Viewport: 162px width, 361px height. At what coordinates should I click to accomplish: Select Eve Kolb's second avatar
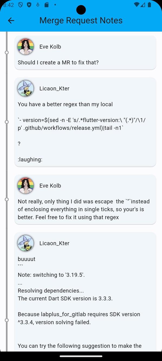(x=26, y=186)
